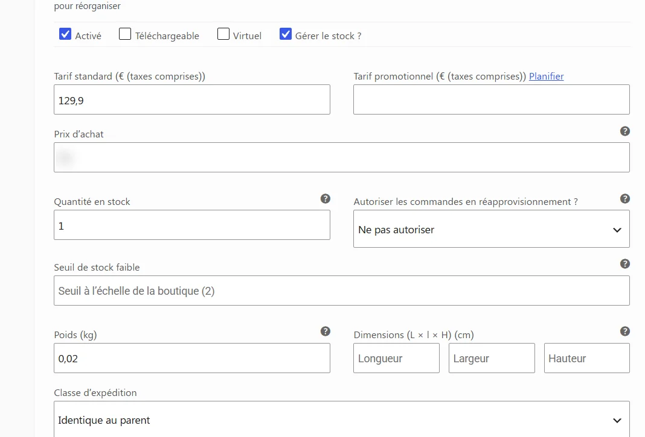View help for Seuil de stock faible

(625, 263)
